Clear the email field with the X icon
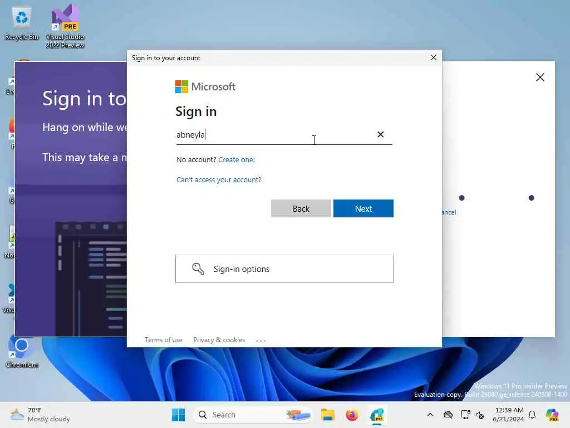This screenshot has height=428, width=570. pyautogui.click(x=380, y=135)
